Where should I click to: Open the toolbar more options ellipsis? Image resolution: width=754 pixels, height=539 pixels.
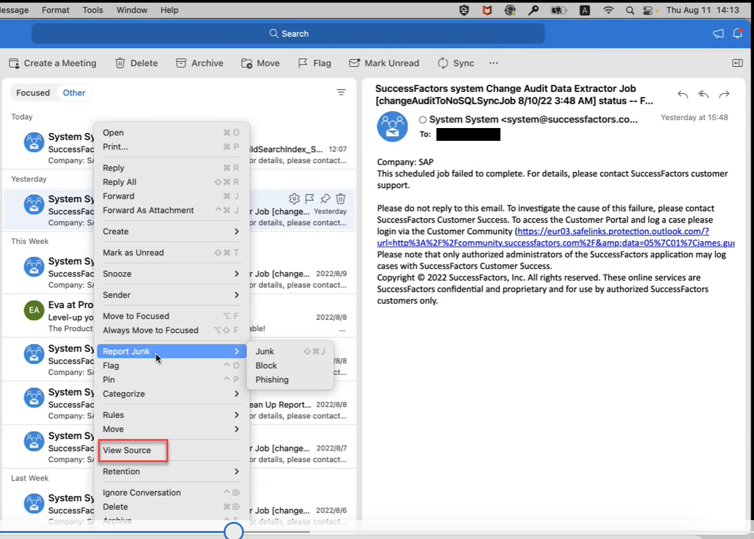494,63
